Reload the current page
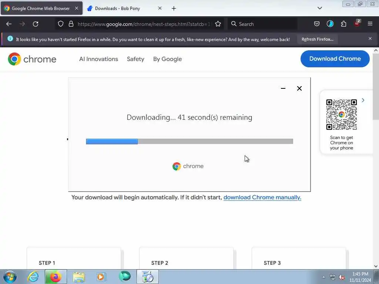The image size is (379, 284). click(x=36, y=24)
